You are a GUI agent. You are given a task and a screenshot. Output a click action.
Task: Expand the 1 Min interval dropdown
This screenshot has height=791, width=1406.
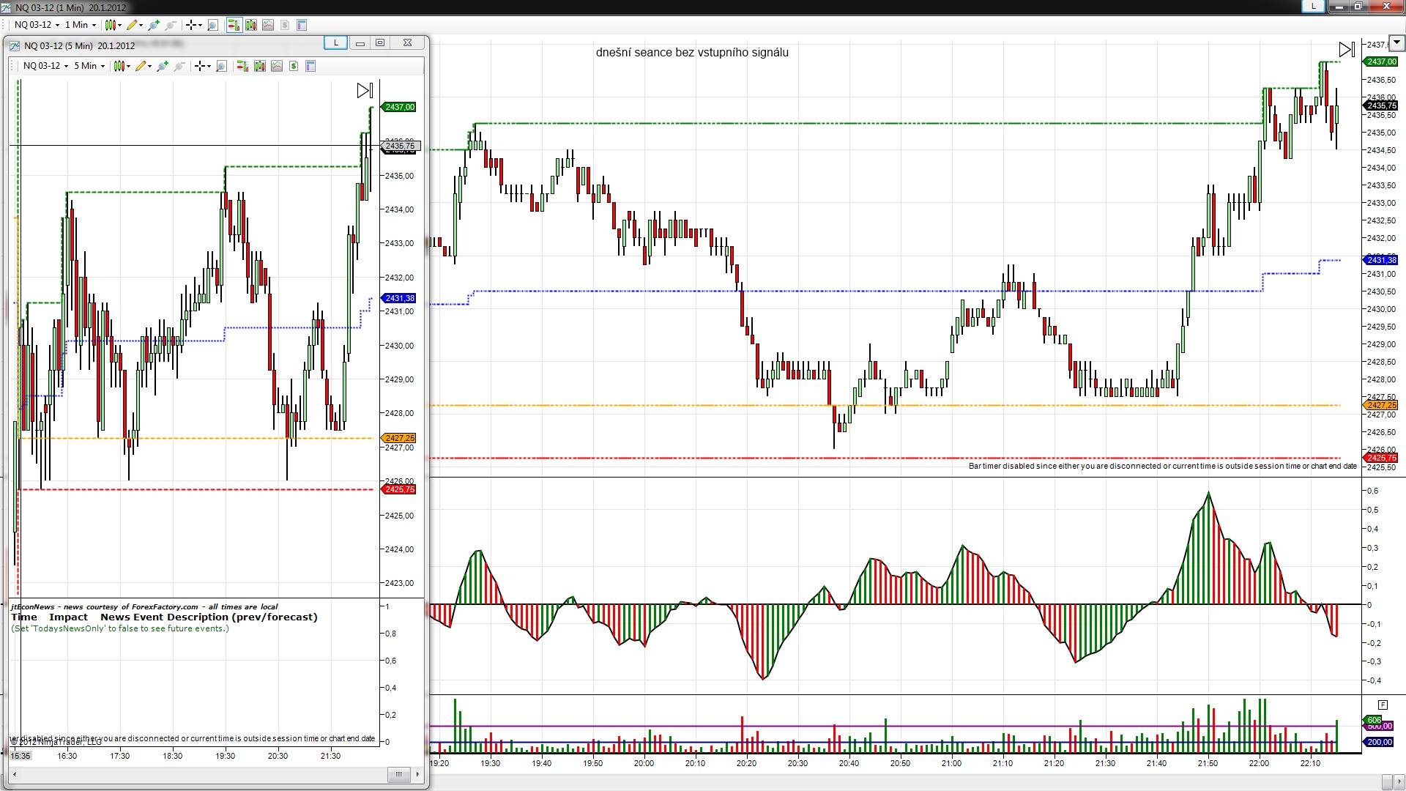coord(81,25)
